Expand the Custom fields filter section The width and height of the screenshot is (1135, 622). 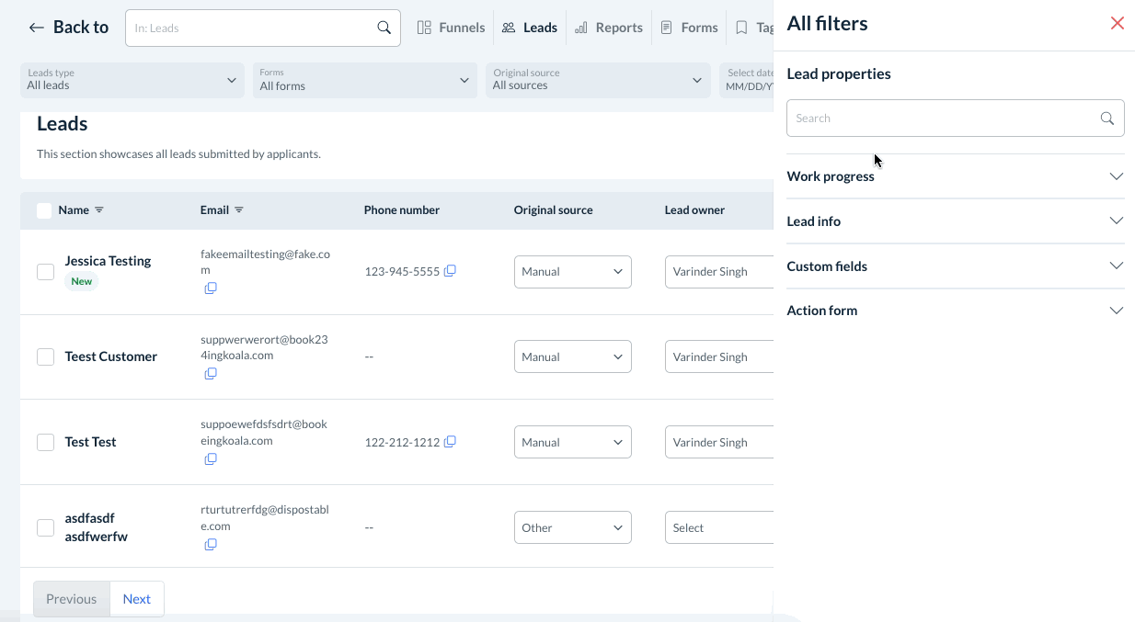(x=955, y=266)
